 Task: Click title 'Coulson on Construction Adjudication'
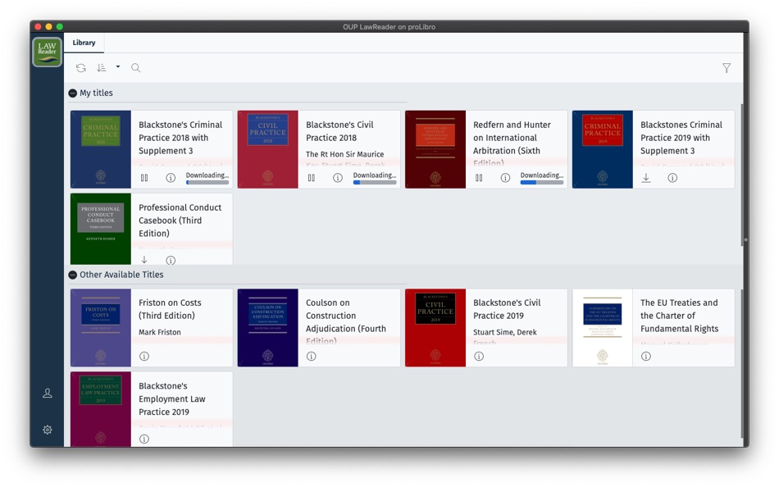point(346,321)
